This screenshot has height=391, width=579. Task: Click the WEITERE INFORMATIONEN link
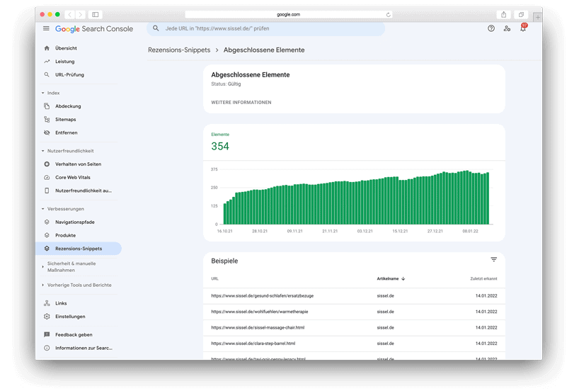click(241, 103)
